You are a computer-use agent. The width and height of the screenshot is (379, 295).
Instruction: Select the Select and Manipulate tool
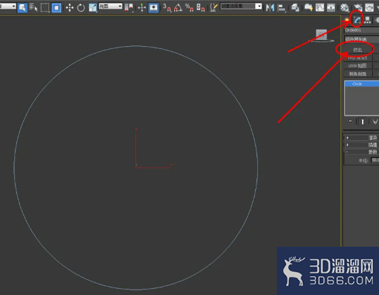point(142,7)
